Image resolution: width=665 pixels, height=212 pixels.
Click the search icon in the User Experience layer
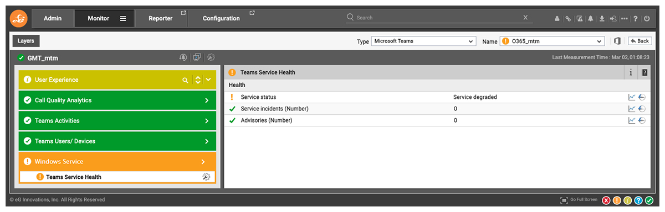186,80
